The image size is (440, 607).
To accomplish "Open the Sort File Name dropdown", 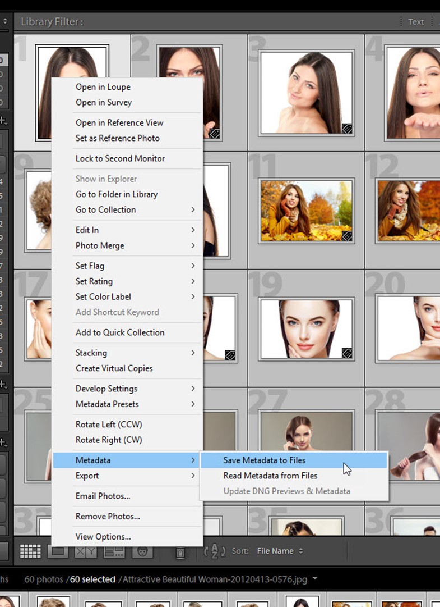I will pyautogui.click(x=280, y=551).
